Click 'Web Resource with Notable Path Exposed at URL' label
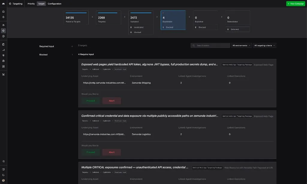 tap(249, 168)
